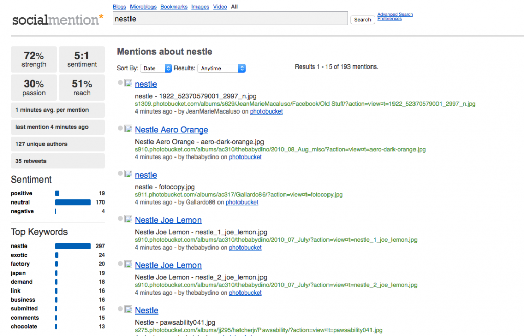Click the green URL ending in aero-dark-orange.jpg

click(280, 150)
